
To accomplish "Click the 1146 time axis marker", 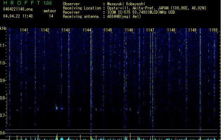I will tap(129, 30).
